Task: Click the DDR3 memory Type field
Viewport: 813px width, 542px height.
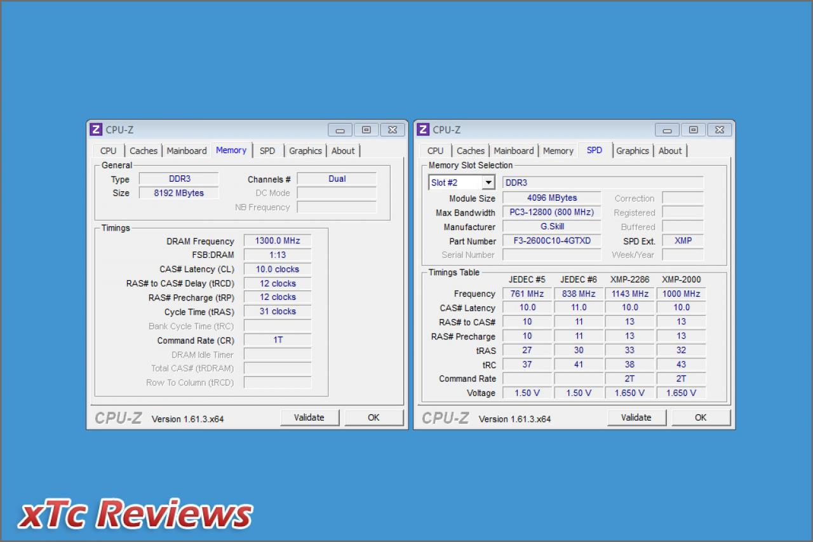Action: coord(179,179)
